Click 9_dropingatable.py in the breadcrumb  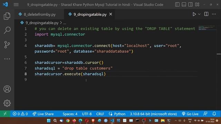(42, 23)
